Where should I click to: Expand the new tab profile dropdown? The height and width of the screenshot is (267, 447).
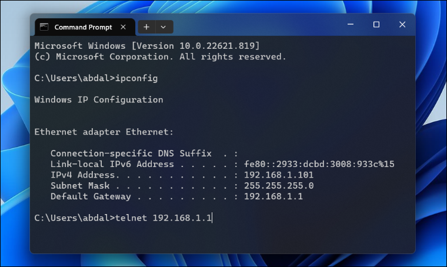[164, 27]
